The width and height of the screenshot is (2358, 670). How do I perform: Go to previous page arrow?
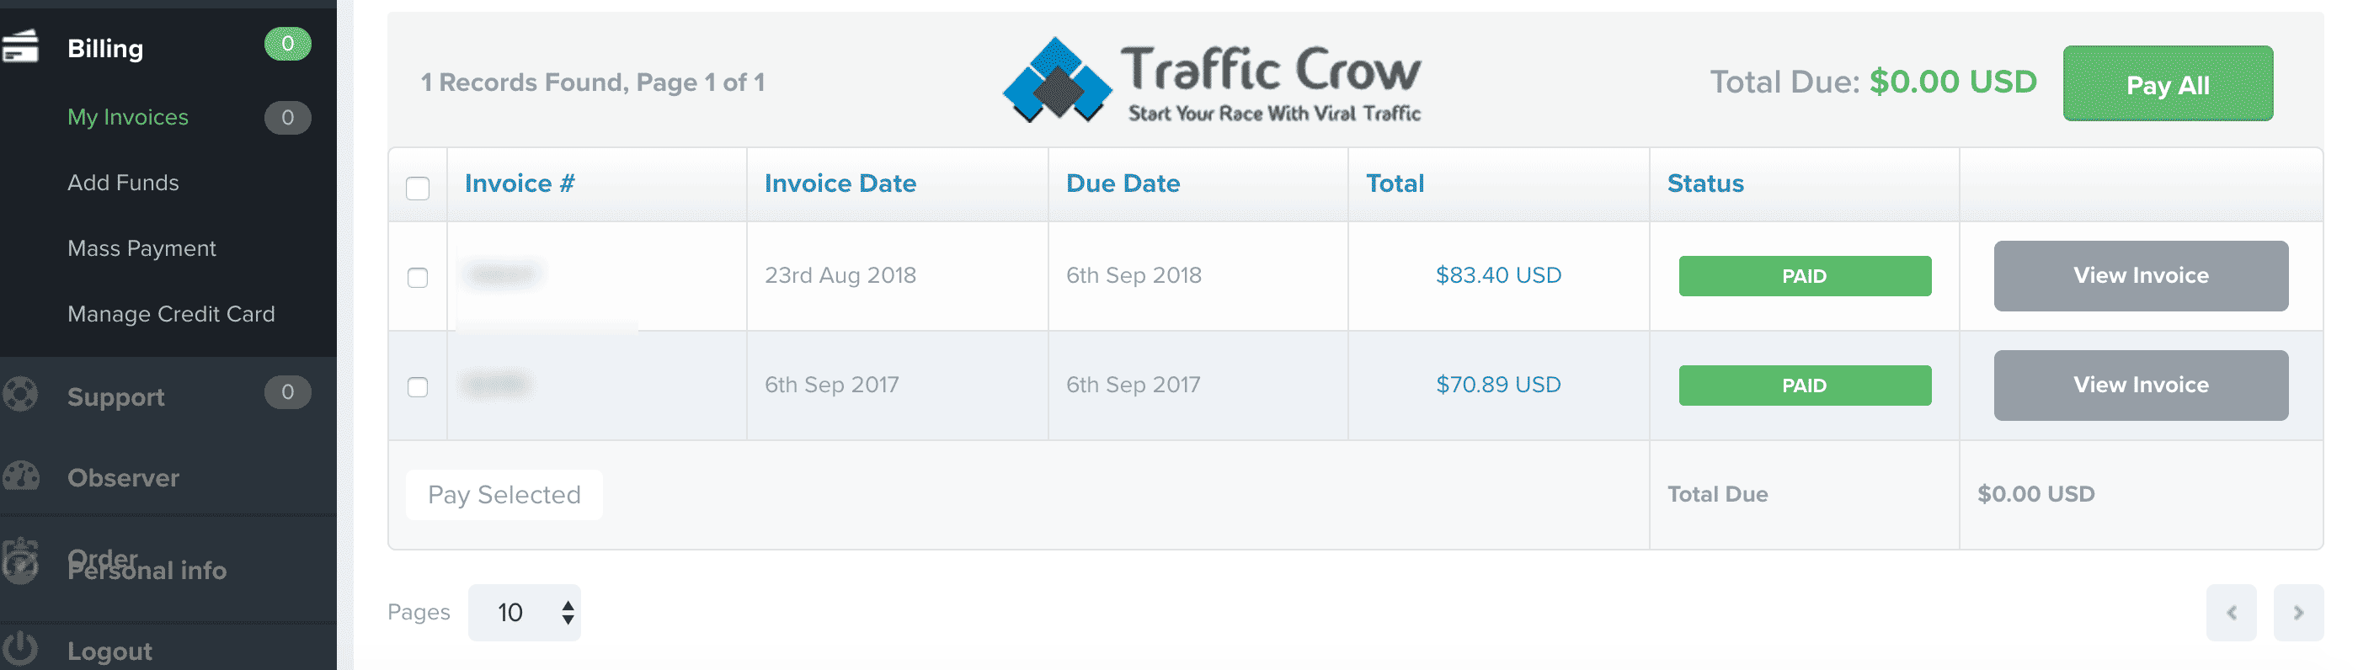[x=2231, y=612]
